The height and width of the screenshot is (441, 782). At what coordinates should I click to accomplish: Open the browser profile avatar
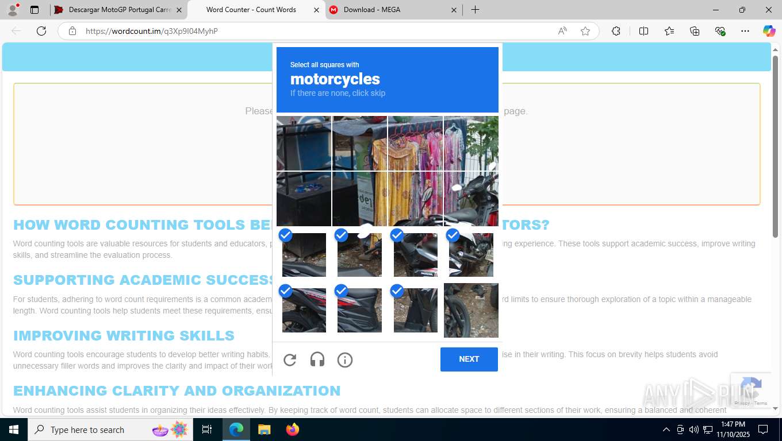tap(13, 10)
